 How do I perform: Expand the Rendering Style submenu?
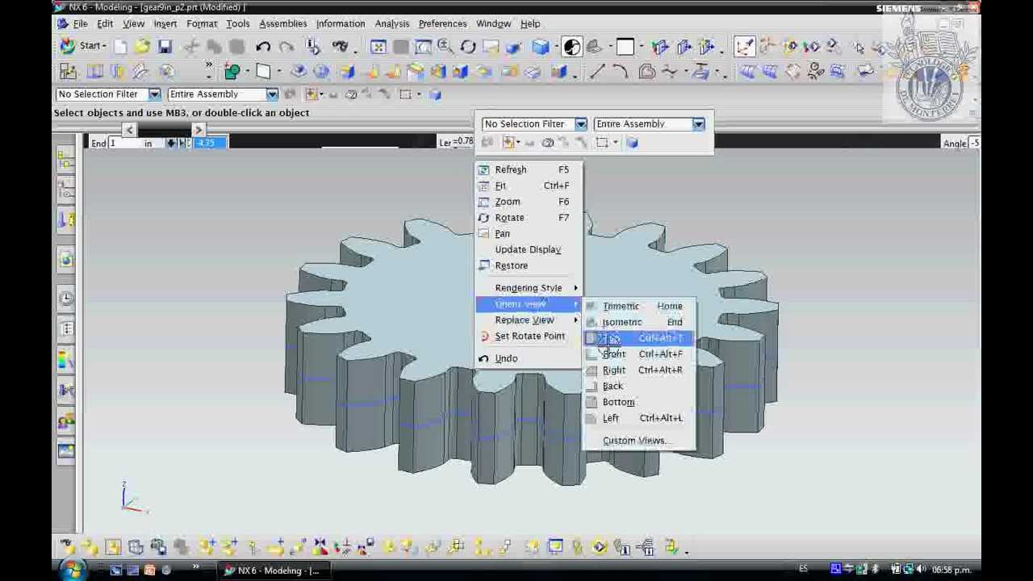529,288
